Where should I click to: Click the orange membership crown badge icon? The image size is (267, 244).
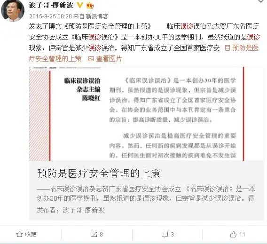pos(90,6)
